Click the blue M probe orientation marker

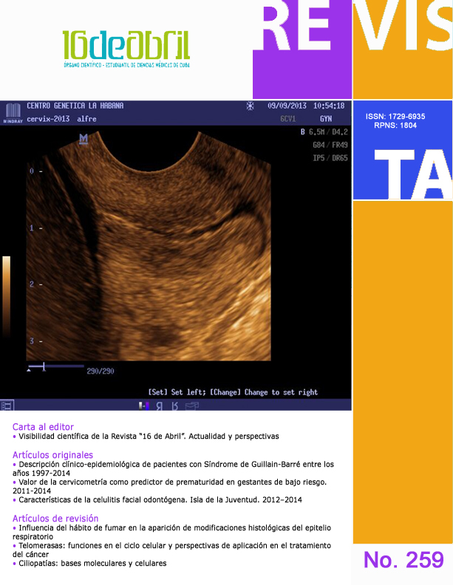tap(84, 138)
